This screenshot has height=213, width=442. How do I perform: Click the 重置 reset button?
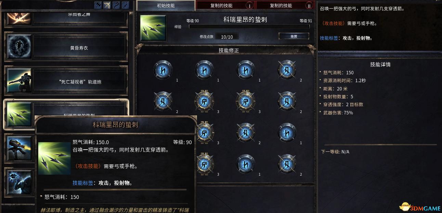tap(294, 36)
